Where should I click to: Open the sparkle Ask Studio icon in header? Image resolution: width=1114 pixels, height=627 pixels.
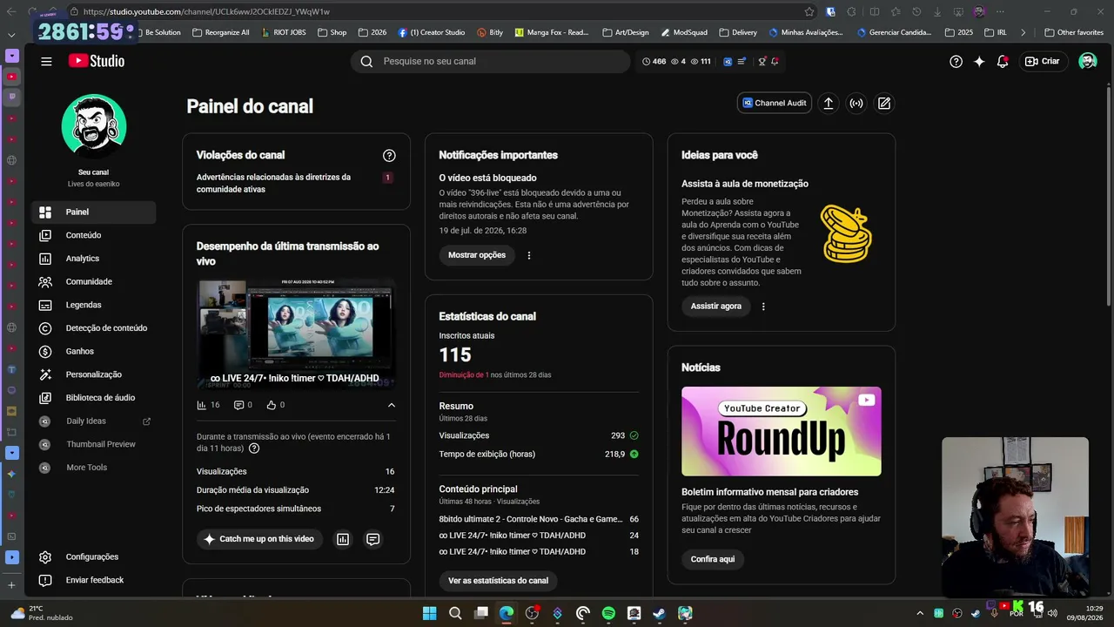[979, 61]
